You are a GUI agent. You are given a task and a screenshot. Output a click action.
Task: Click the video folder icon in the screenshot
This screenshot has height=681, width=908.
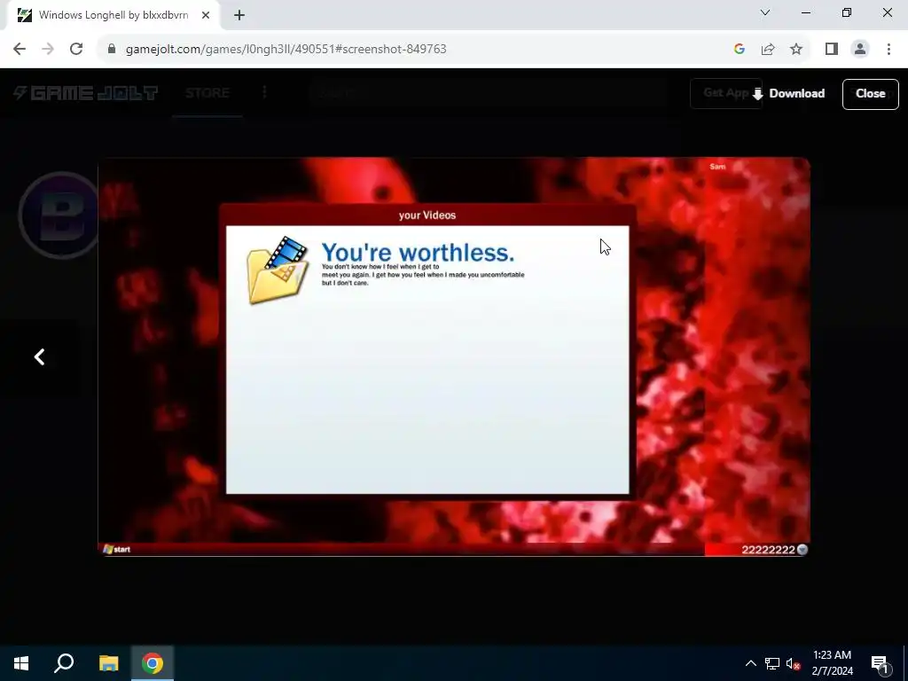278,270
